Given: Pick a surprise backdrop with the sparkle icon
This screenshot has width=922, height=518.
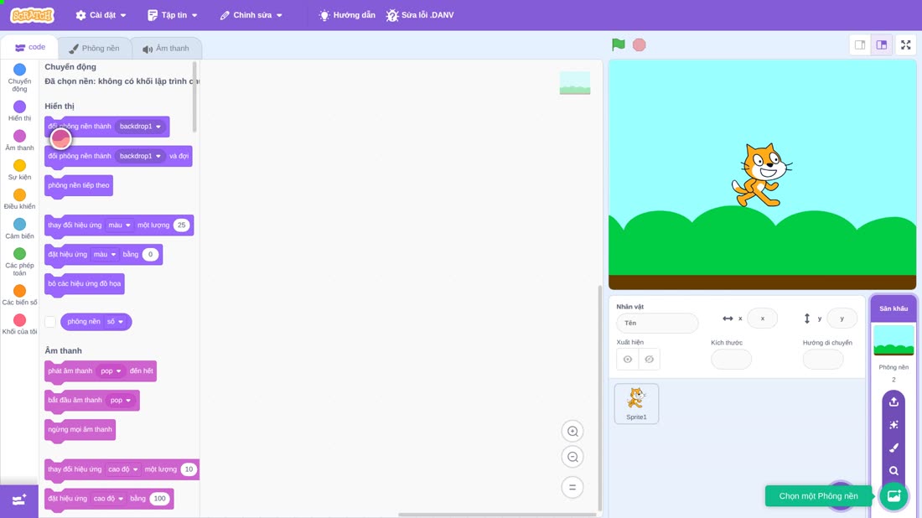Looking at the screenshot, I should 894,424.
